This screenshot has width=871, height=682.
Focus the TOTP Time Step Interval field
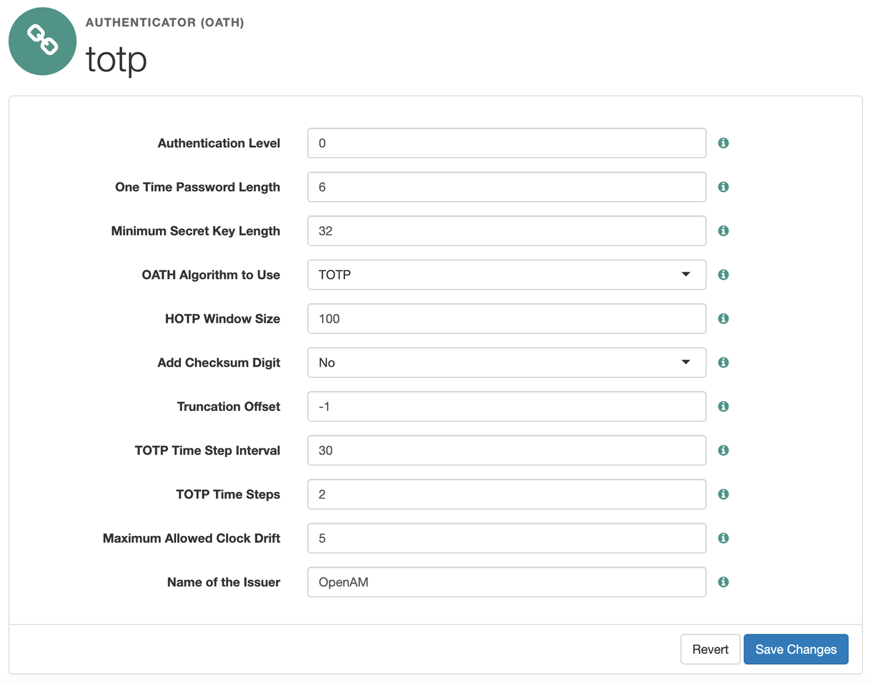(507, 450)
